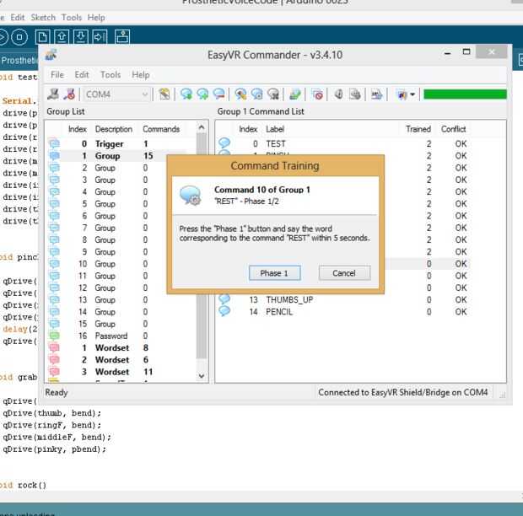The image size is (523, 516).
Task: Click the Arduino Open sketch icon
Action: coord(62,37)
